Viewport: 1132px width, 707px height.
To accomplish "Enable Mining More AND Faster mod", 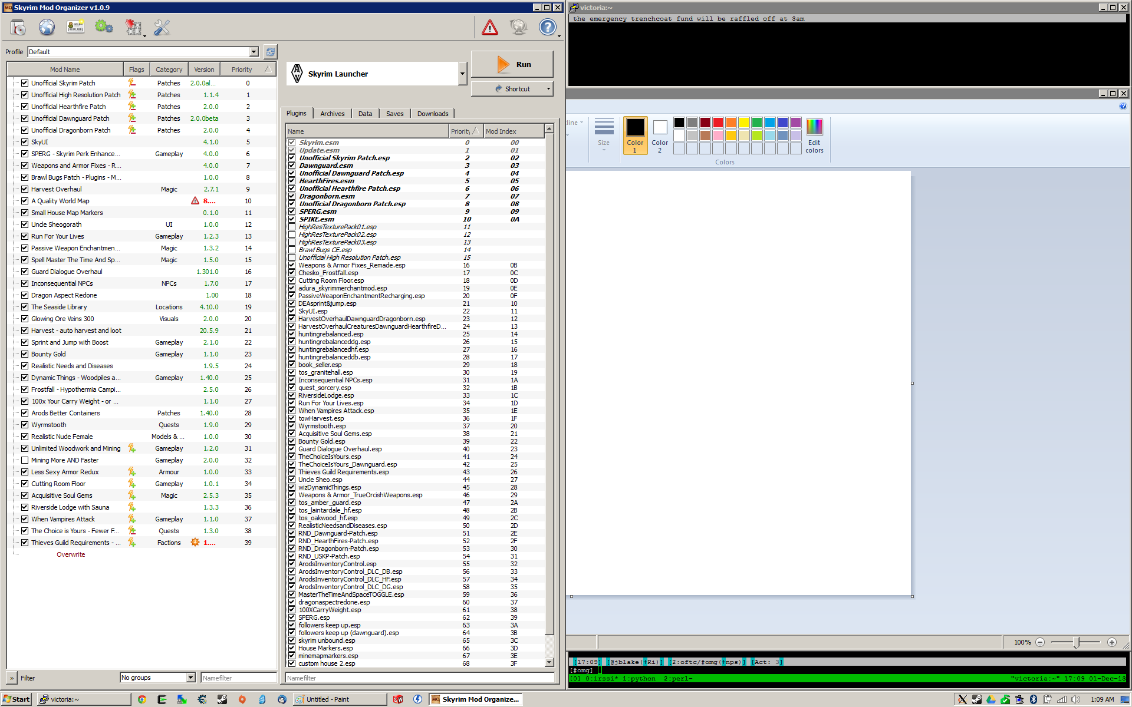I will (x=25, y=460).
